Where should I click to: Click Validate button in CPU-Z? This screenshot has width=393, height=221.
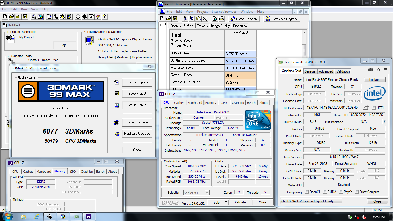(x=240, y=202)
